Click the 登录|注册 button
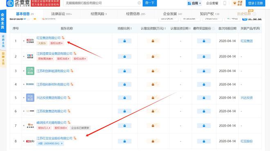Viewport: 270px width, 151px height. pyautogui.click(x=255, y=3)
